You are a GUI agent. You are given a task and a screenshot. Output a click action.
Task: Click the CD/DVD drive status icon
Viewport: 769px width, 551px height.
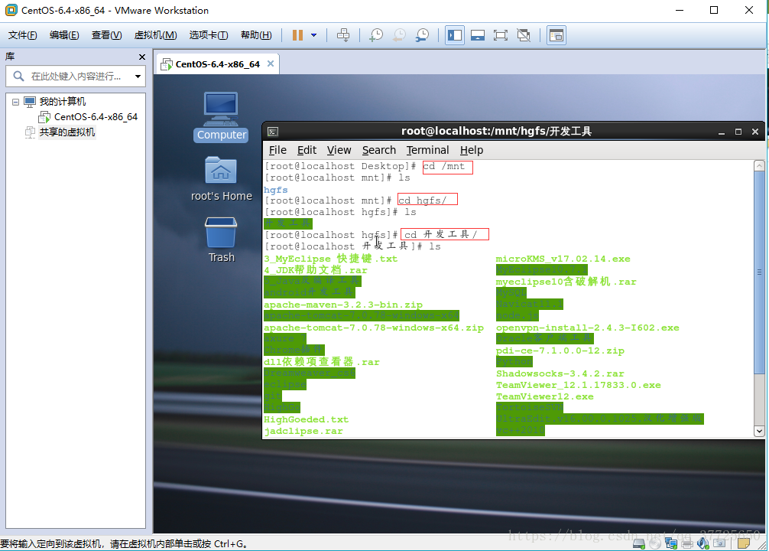655,543
